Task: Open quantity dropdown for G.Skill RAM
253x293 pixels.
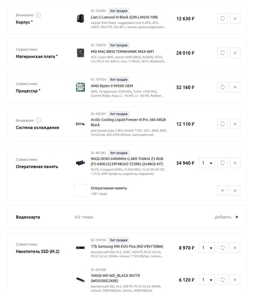Action: tap(207, 163)
